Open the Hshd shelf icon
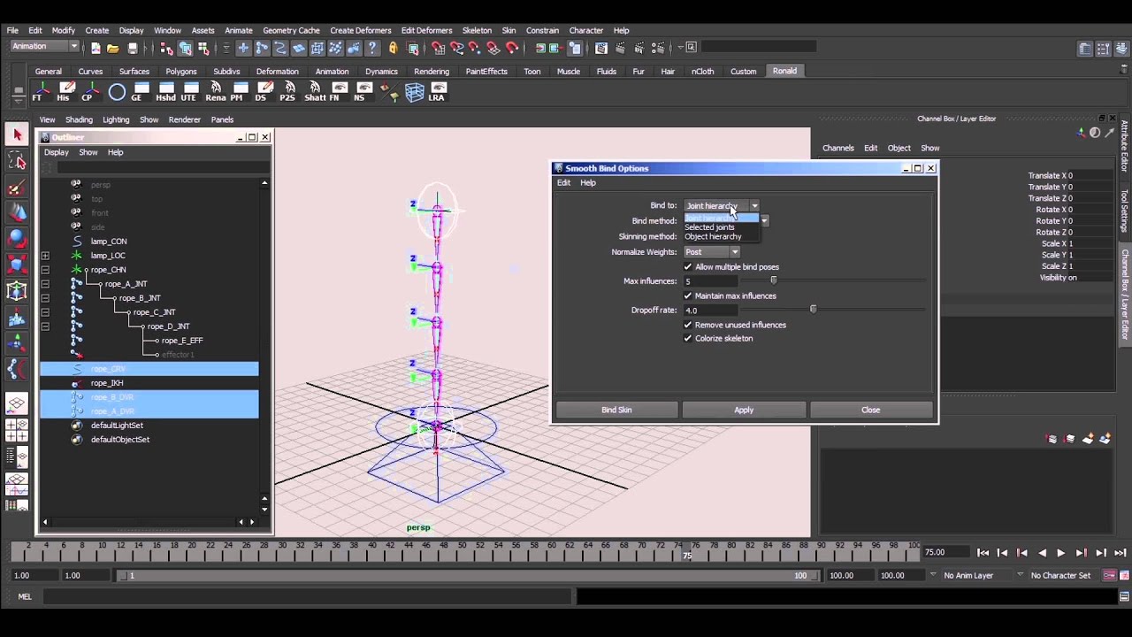 click(x=164, y=92)
